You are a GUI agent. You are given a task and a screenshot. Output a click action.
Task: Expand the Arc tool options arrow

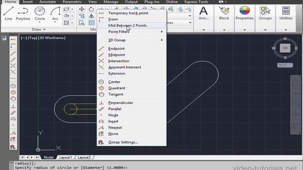(x=55, y=22)
